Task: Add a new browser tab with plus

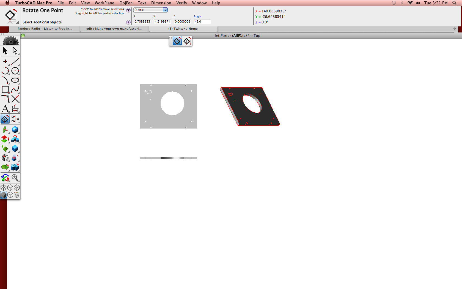Action: [455, 29]
